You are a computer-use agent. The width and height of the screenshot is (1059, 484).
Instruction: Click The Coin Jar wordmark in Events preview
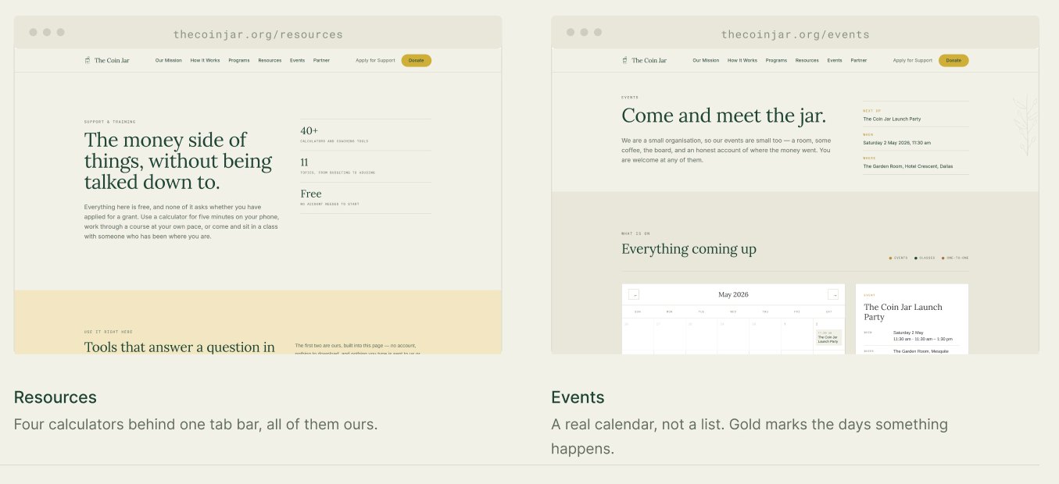(649, 60)
